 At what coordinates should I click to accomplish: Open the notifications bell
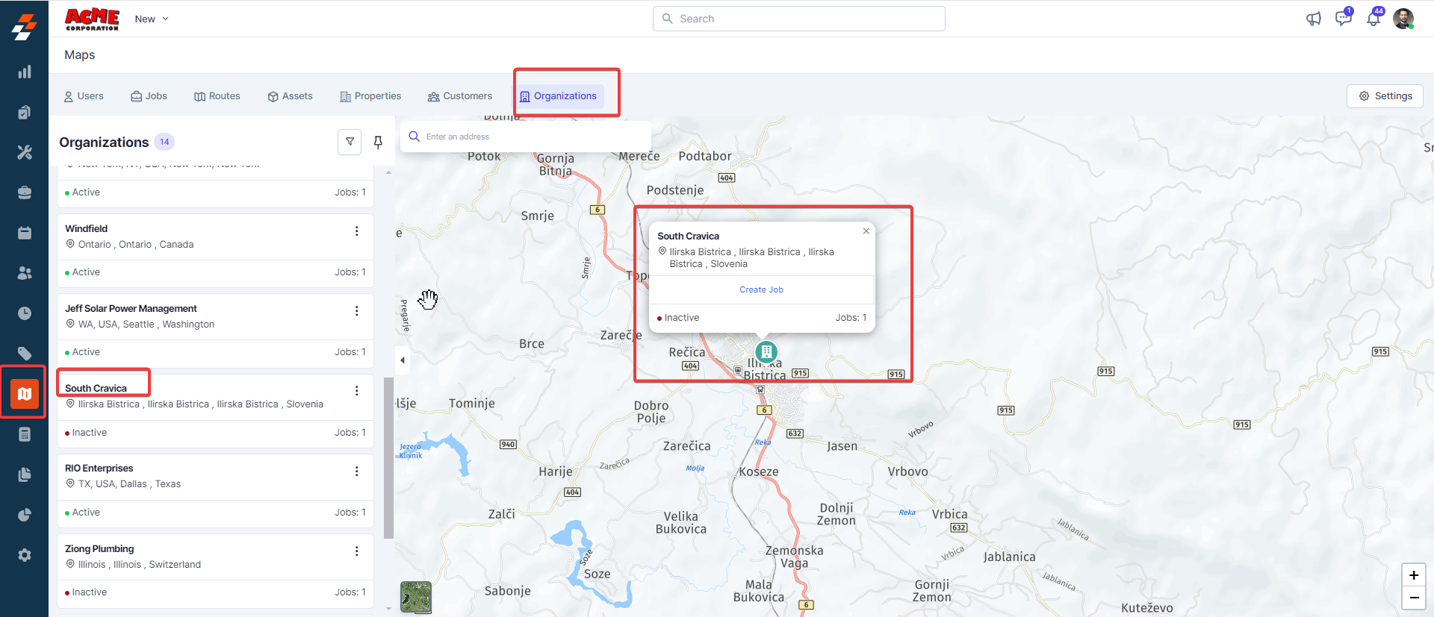tap(1373, 19)
